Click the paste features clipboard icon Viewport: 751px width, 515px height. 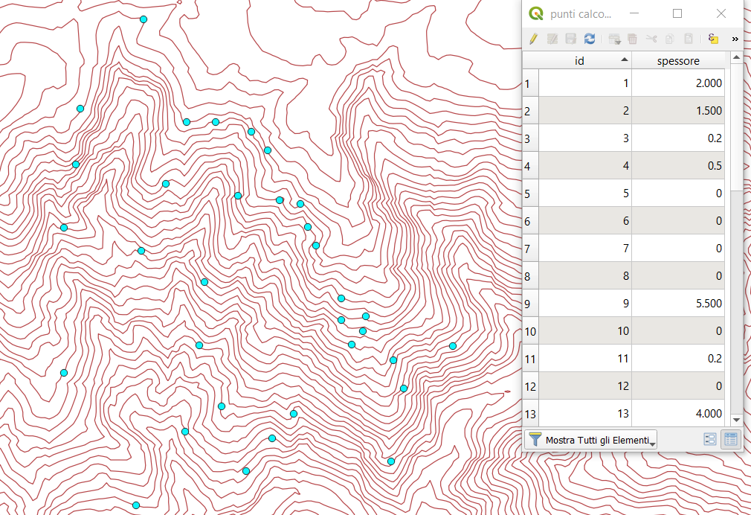click(689, 39)
